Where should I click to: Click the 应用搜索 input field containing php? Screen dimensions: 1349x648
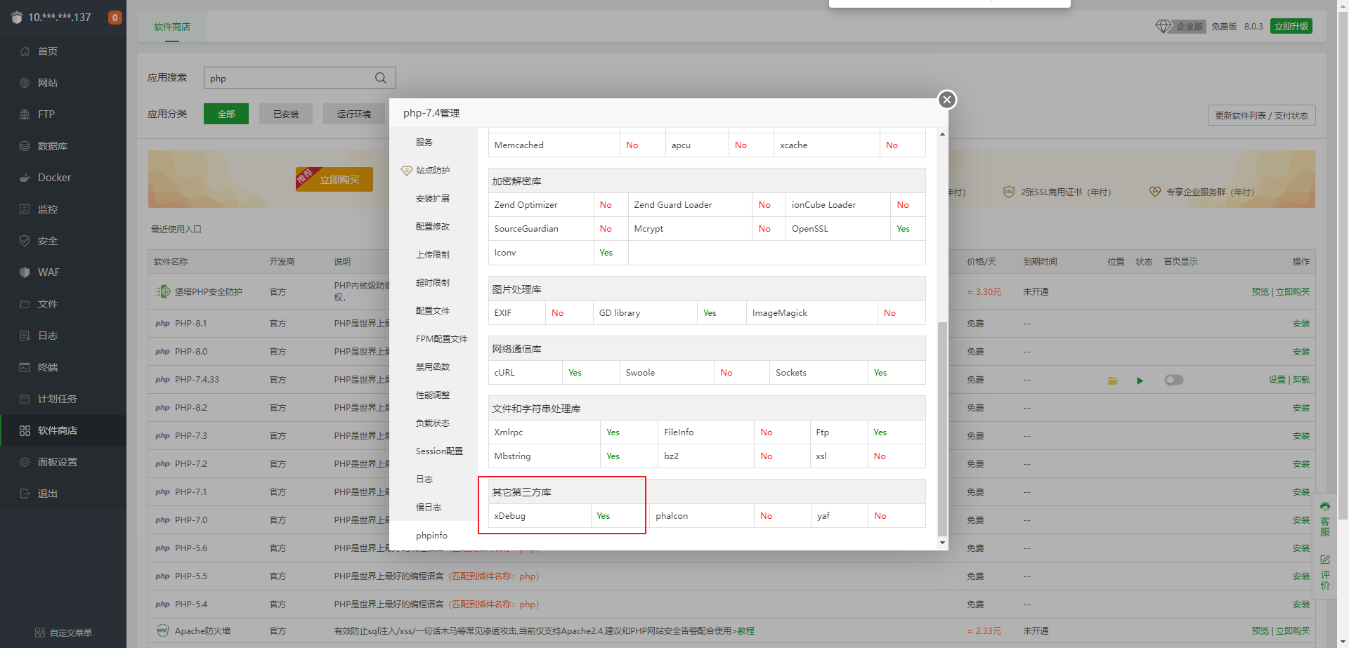300,78
